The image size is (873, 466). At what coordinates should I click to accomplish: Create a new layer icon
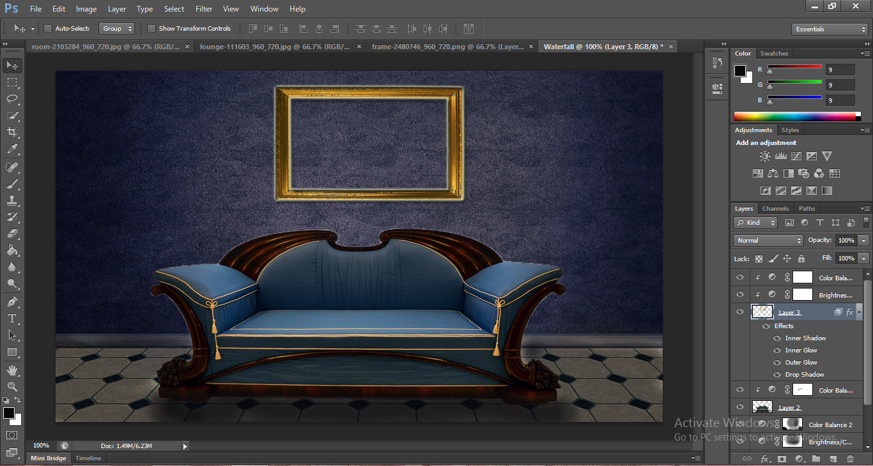(x=833, y=458)
